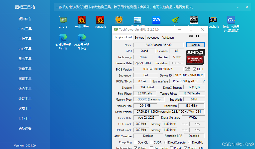Screen dimensions: 255x149
Task: Click the Technology value '28 nm'
Action: point(143,57)
